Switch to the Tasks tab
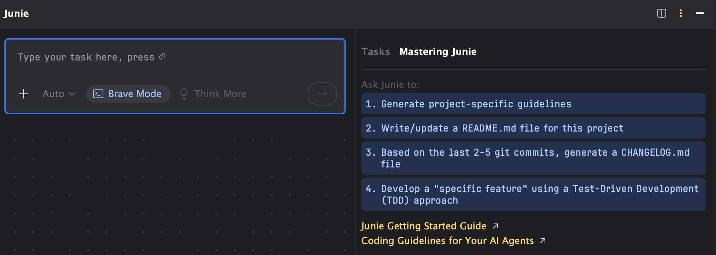This screenshot has width=716, height=255. (x=376, y=52)
